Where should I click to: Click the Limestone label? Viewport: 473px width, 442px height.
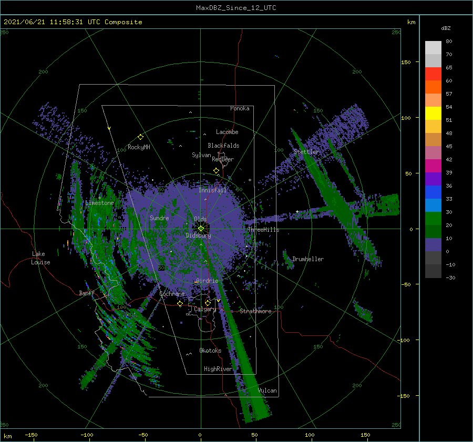(x=99, y=203)
